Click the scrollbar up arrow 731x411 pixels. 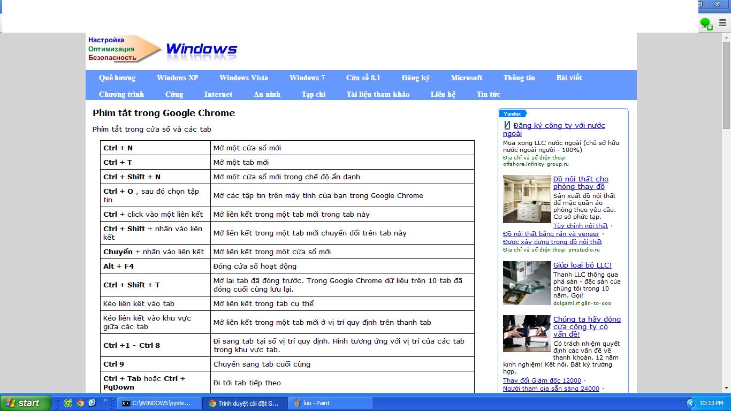coord(726,37)
